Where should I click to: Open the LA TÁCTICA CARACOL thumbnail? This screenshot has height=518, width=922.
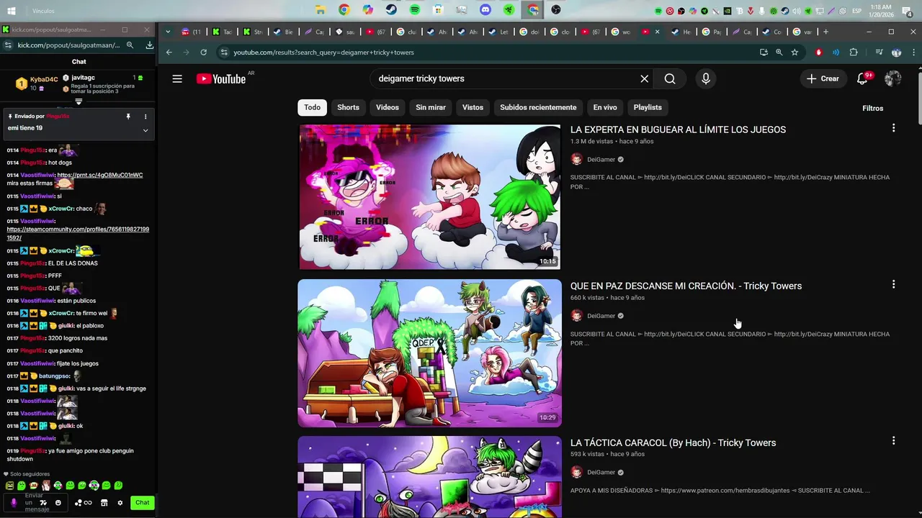click(430, 476)
